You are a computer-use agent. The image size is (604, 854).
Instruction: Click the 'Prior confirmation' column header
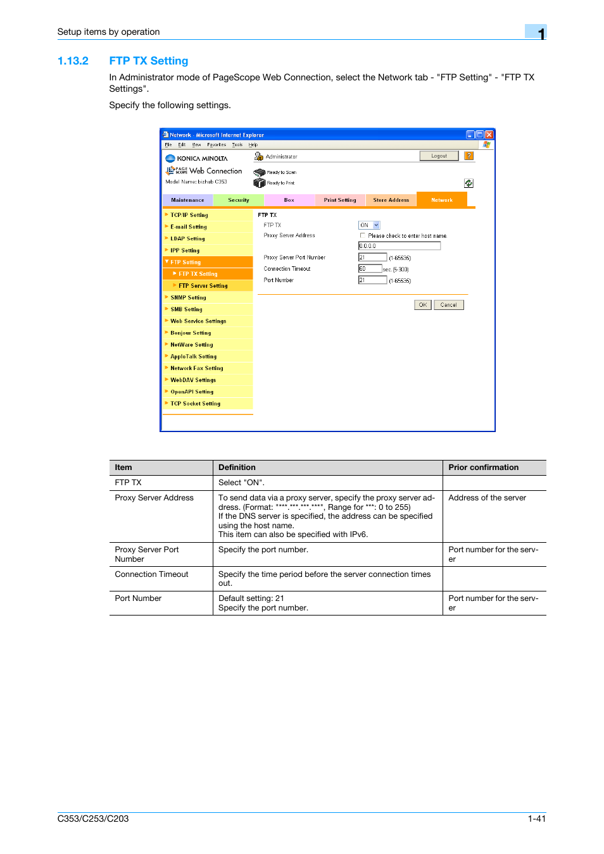[484, 467]
